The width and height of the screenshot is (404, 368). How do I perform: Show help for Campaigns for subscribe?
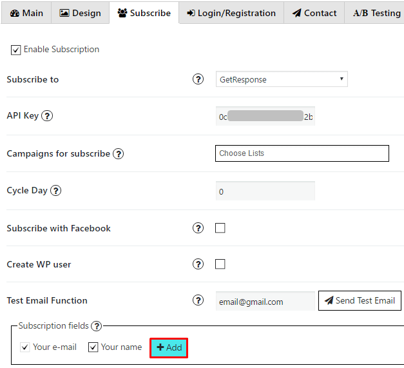119,154
